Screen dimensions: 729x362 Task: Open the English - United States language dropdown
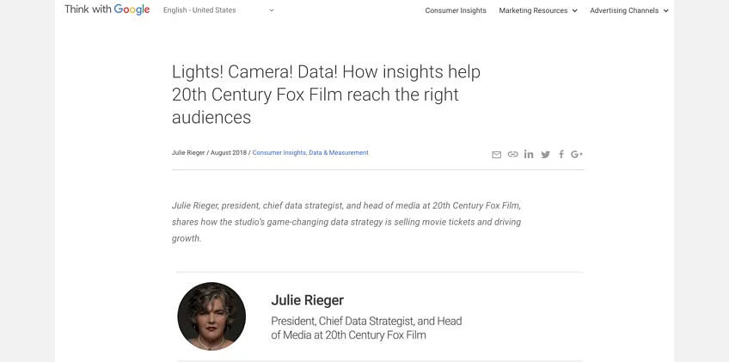coord(218,10)
